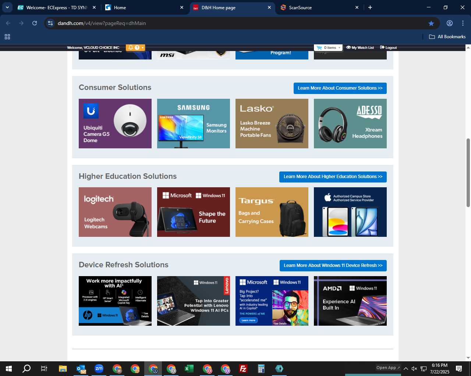Open the AMD Experience AI Built In banner
Screen dimensions: 471x376
click(x=350, y=301)
